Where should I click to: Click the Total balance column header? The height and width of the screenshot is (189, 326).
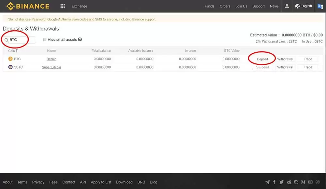101,51
